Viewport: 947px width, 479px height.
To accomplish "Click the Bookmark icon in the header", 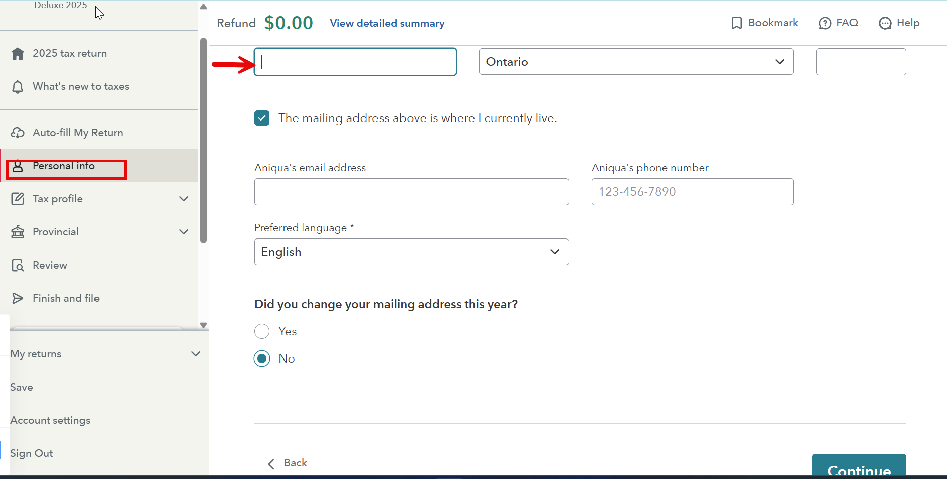I will coord(736,23).
